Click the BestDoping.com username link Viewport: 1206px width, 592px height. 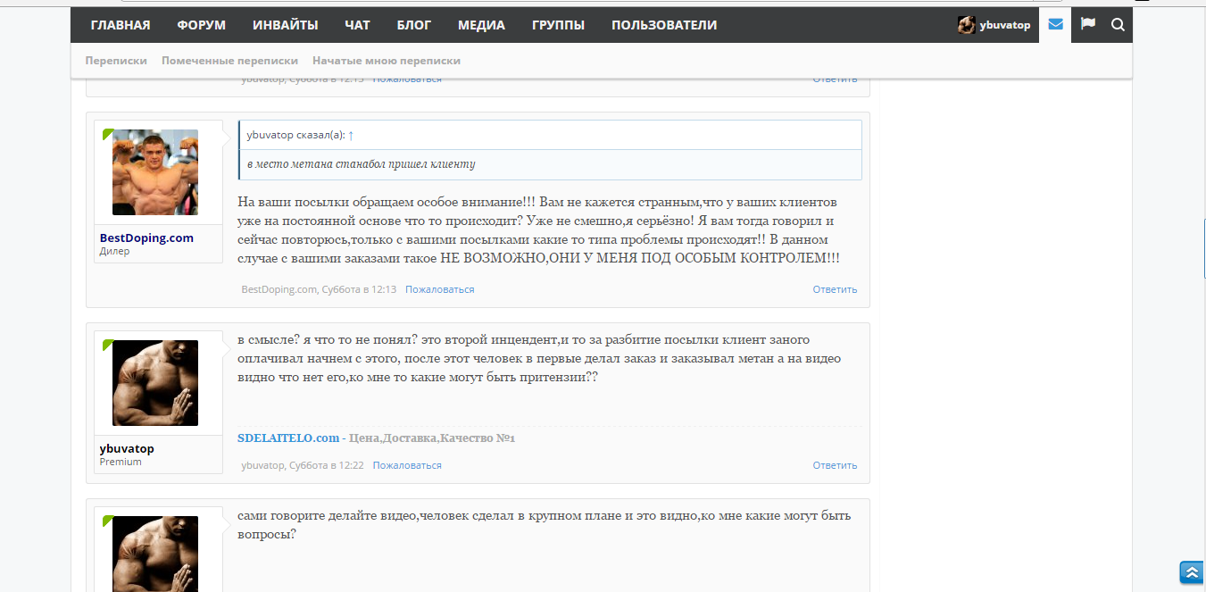click(x=146, y=238)
